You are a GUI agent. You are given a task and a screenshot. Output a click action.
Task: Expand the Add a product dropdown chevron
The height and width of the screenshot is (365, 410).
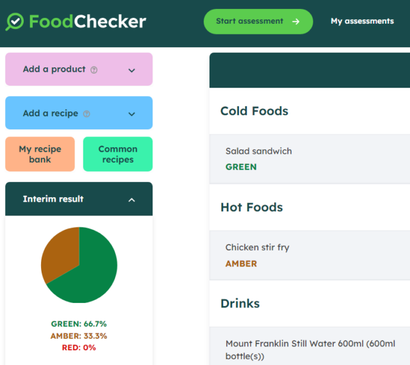pyautogui.click(x=131, y=70)
